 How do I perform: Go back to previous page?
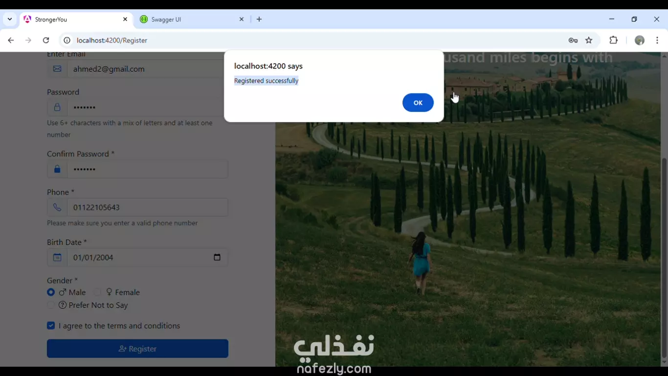pyautogui.click(x=11, y=40)
